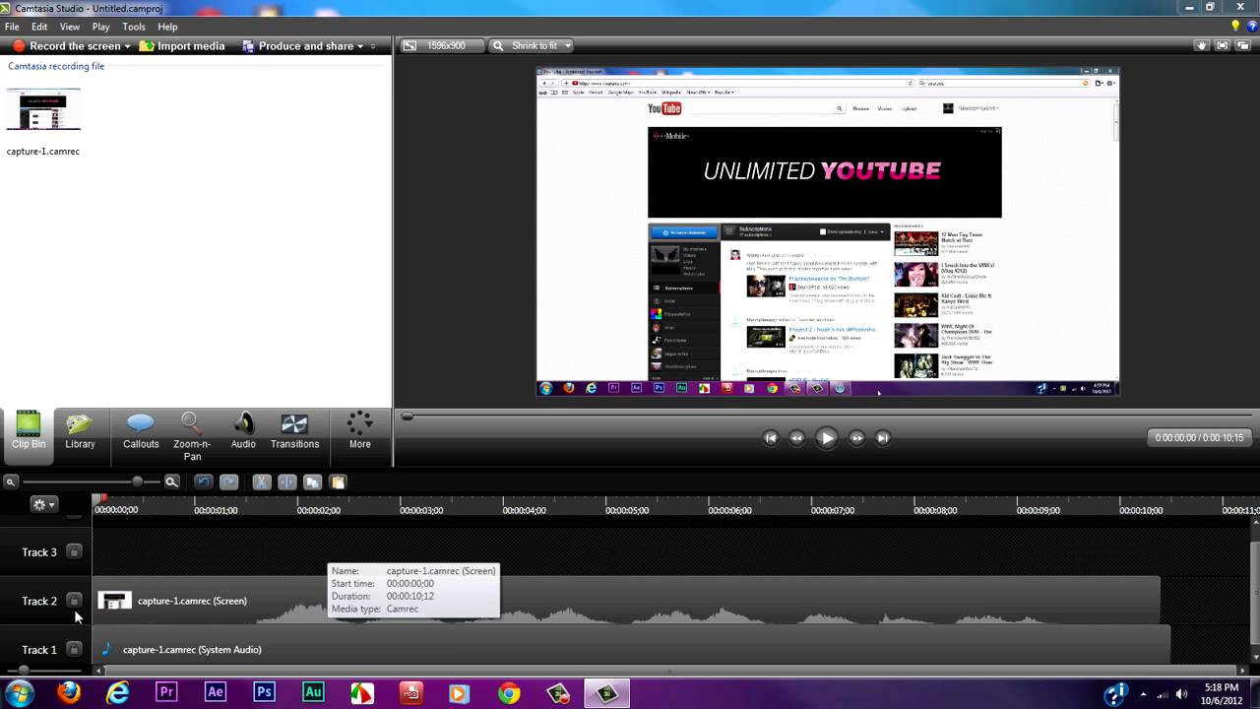Click the yellow lightbulb tips icon
Screen dimensions: 1260x709
click(1235, 27)
